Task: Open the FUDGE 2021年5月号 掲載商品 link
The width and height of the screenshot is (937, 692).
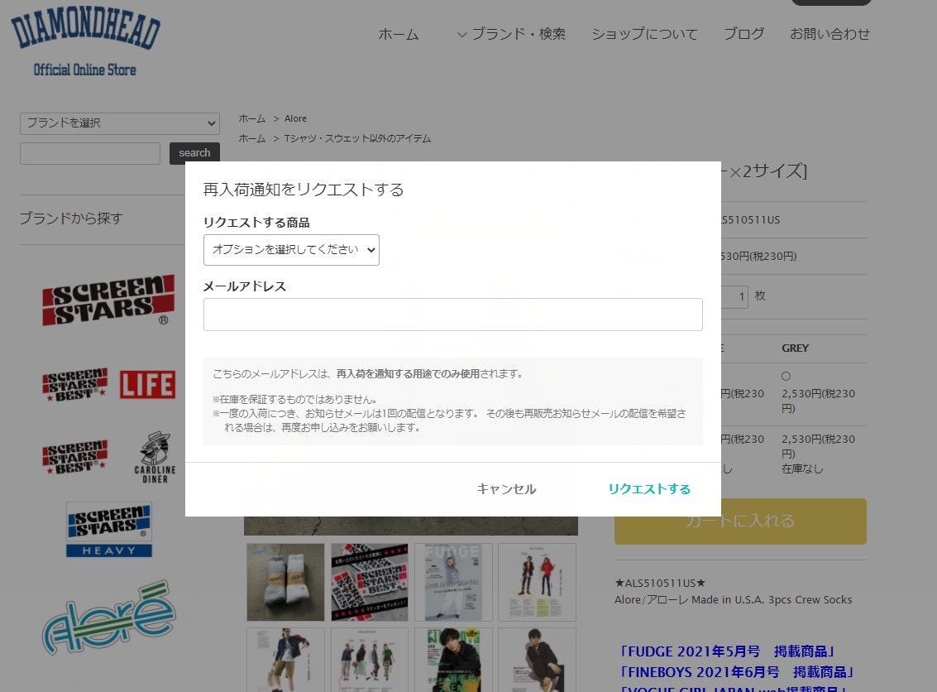Action: pos(727,651)
